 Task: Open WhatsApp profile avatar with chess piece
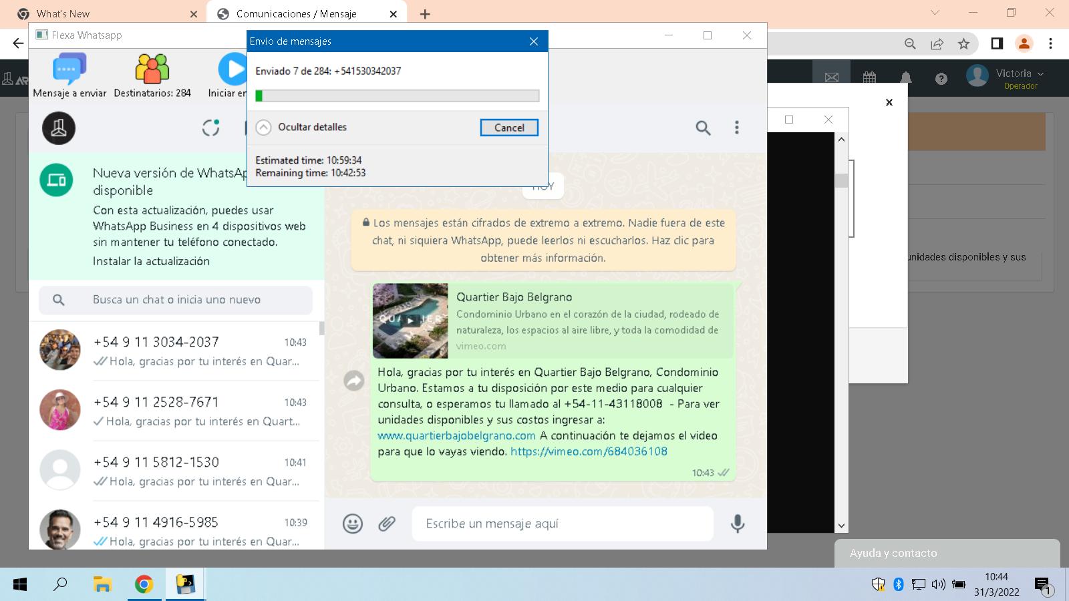(x=59, y=128)
